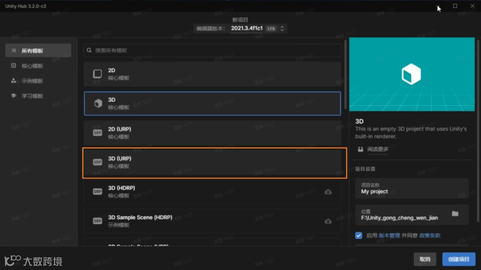Open the 阅读更多 link
The width and height of the screenshot is (481, 270).
378,149
